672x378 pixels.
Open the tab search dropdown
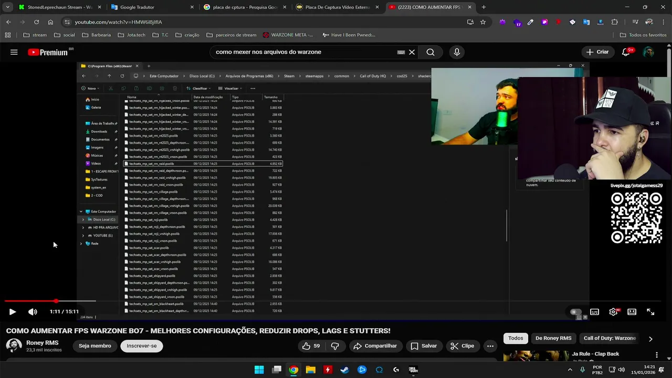coord(7,7)
